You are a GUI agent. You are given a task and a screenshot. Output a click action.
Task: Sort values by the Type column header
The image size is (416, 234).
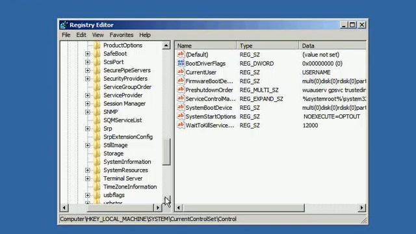tap(267, 45)
